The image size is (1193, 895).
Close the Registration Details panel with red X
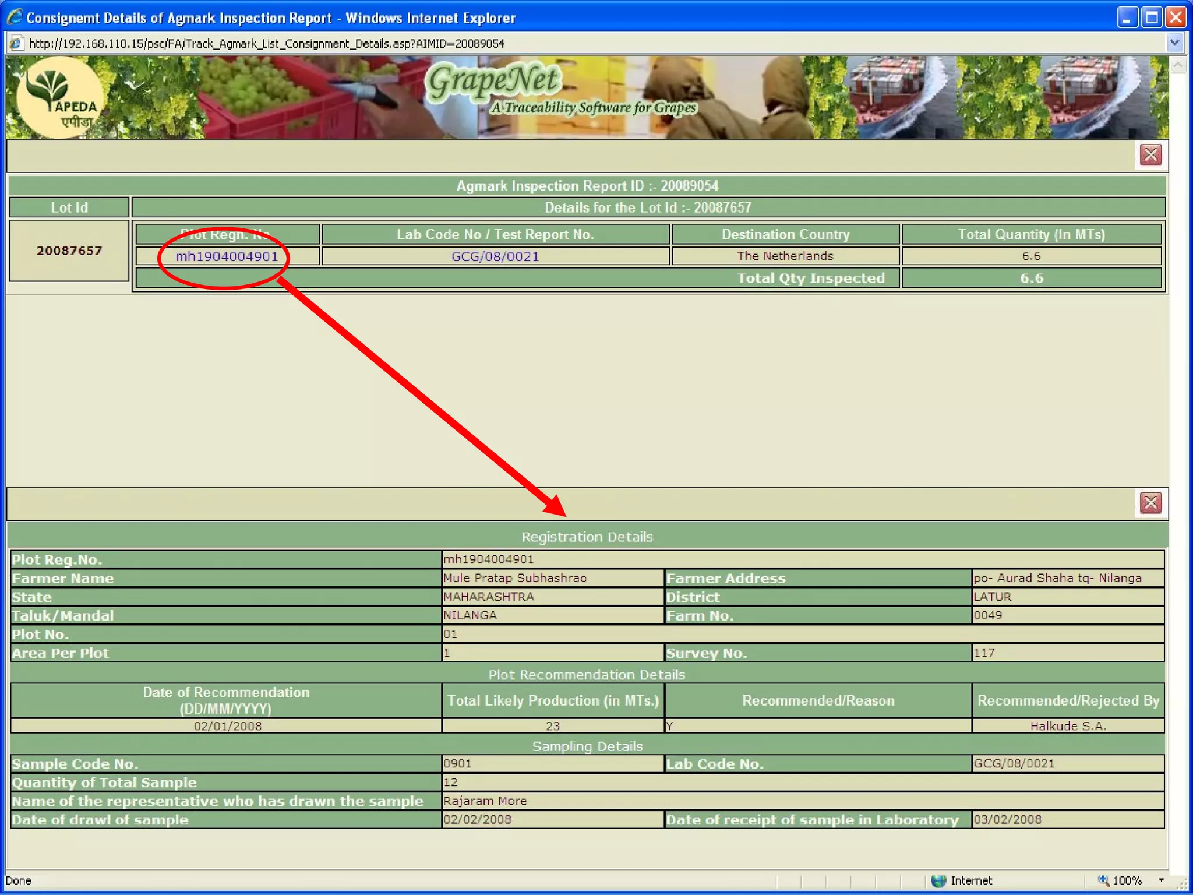tap(1150, 503)
